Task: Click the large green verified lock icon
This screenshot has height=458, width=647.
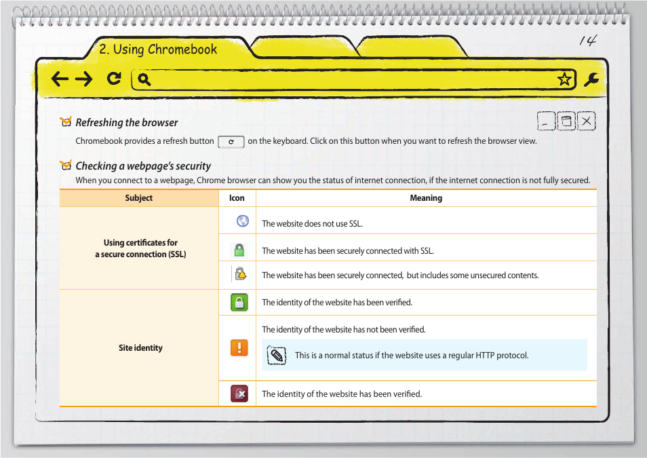Action: (x=239, y=303)
